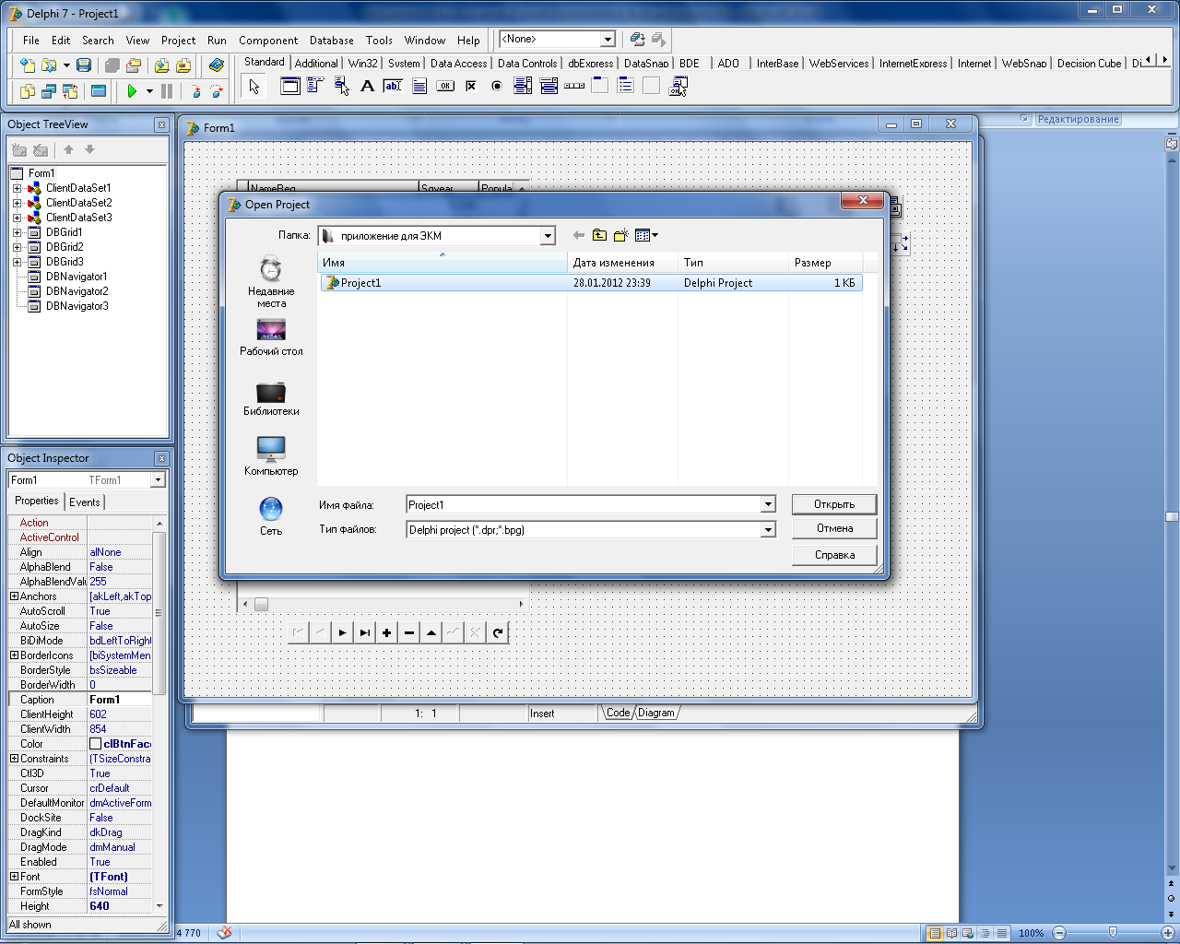The height and width of the screenshot is (944, 1180).
Task: Expand ClientDataSet1 in Object TreeView
Action: 17,188
